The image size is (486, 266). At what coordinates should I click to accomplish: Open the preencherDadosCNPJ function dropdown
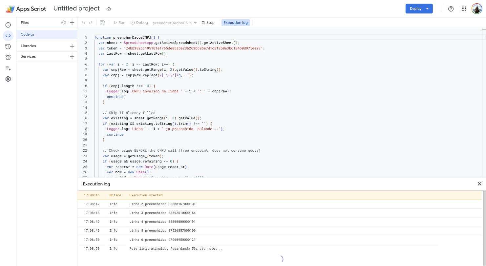pyautogui.click(x=175, y=23)
